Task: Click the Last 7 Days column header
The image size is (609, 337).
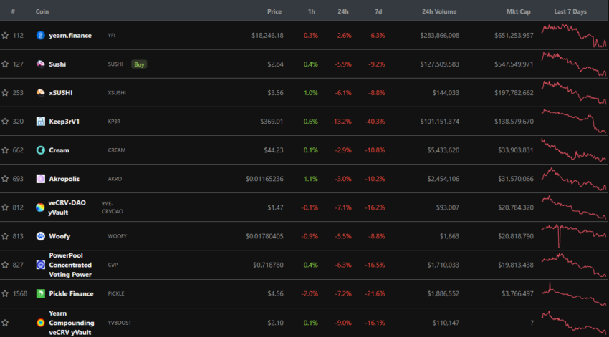Action: (x=570, y=11)
